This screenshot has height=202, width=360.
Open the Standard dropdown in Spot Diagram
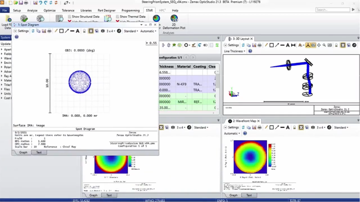click(131, 31)
